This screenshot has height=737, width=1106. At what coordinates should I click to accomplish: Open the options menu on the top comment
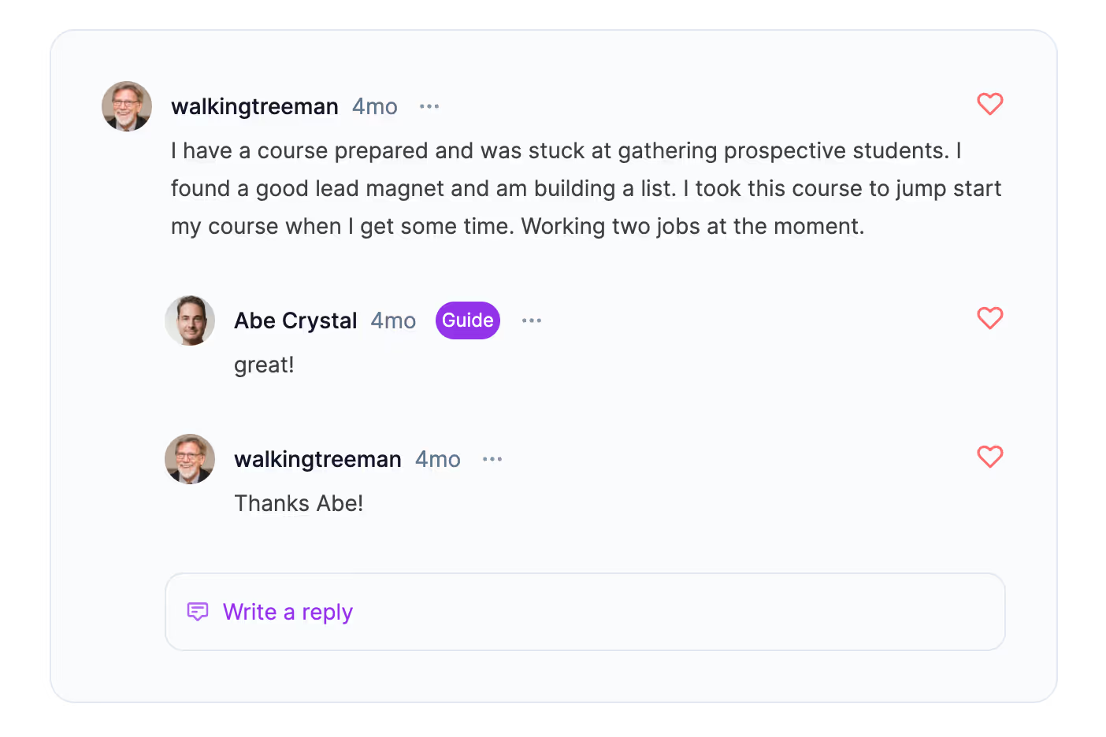[x=429, y=106]
